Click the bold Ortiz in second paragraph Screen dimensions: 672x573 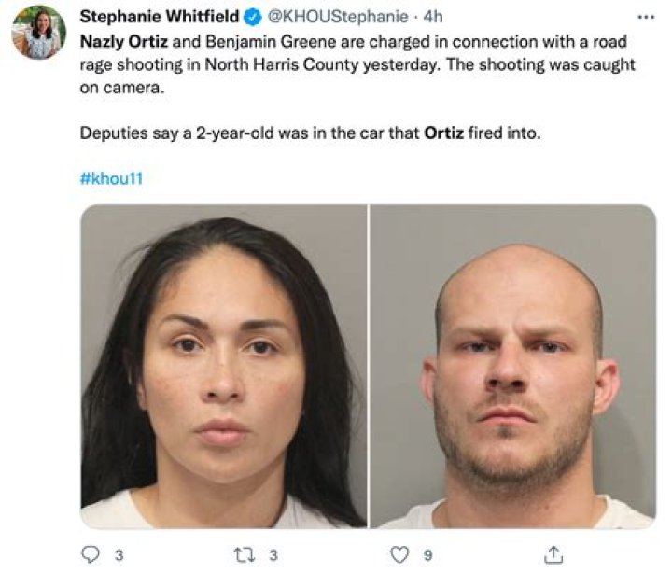[444, 133]
